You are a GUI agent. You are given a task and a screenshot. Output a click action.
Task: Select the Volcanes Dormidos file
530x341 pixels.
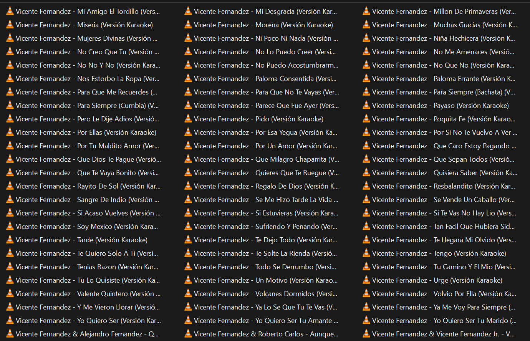tap(265, 294)
